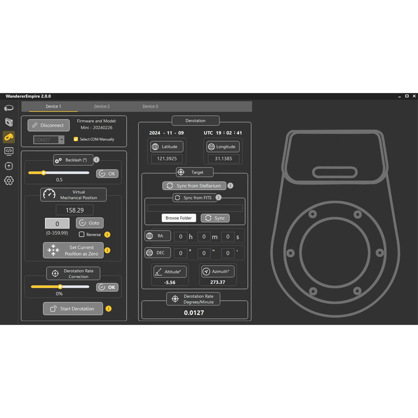418x418 pixels.
Task: Click the RA minutes input field
Action: (204, 237)
